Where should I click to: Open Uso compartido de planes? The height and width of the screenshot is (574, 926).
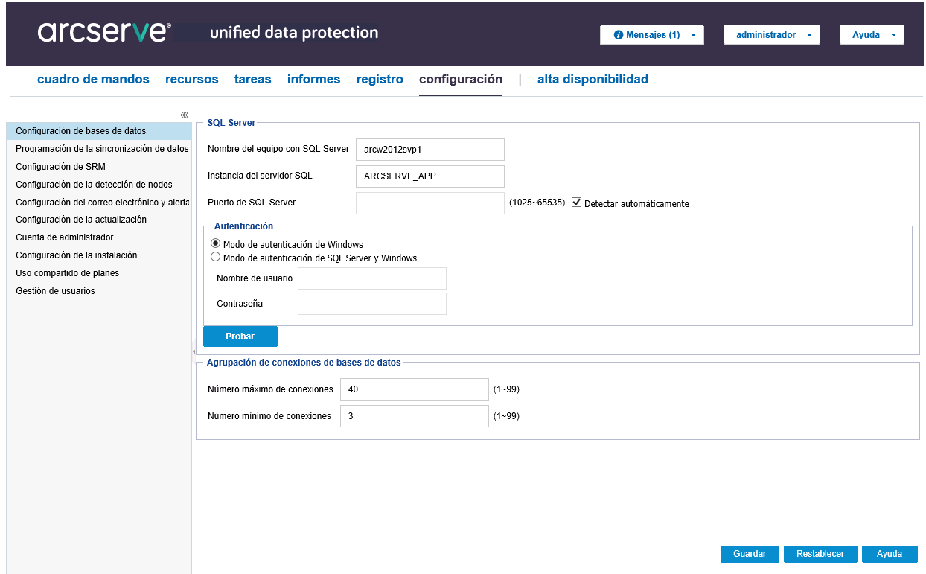(98, 273)
